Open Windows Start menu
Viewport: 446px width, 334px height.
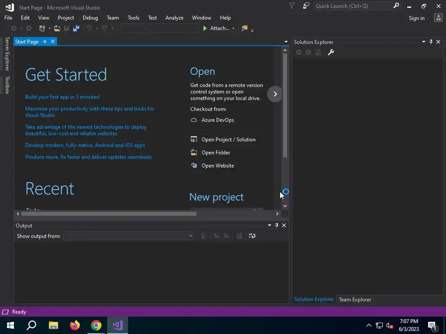10,325
